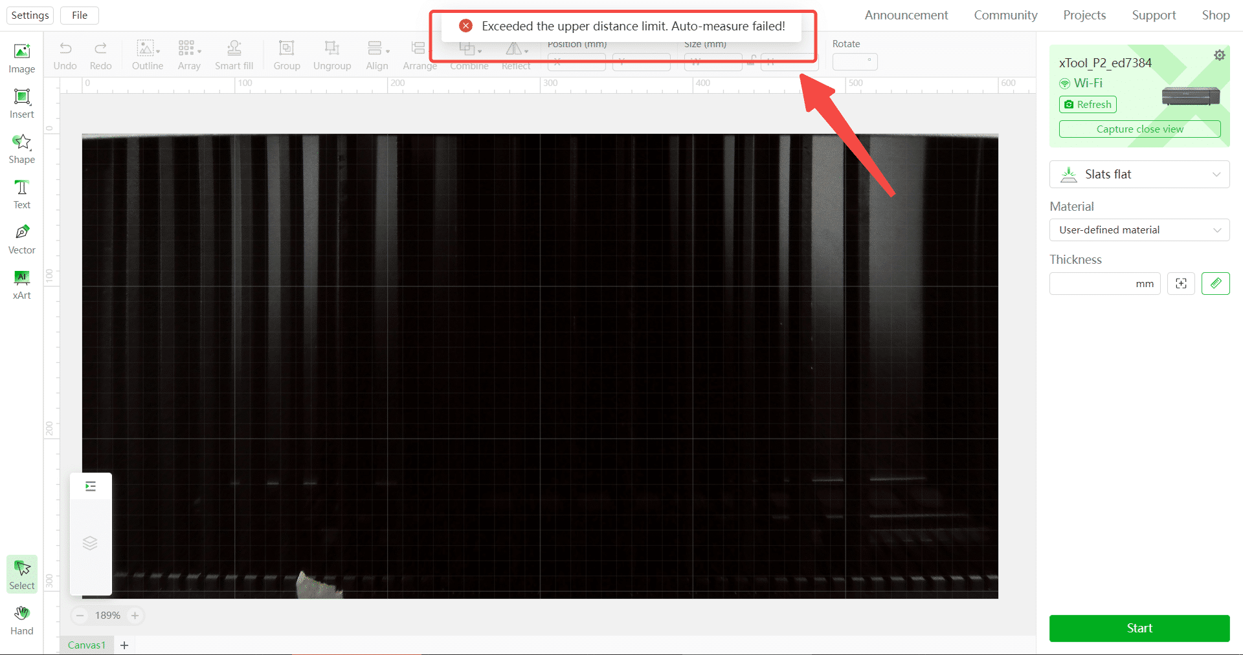This screenshot has width=1243, height=655.
Task: Switch to the Canvas1 tab
Action: coord(87,645)
